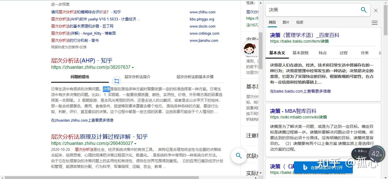Image resolution: width=388 pixels, height=179 pixels.
Task: Switch to 分类 tab
Action: click(365, 53)
